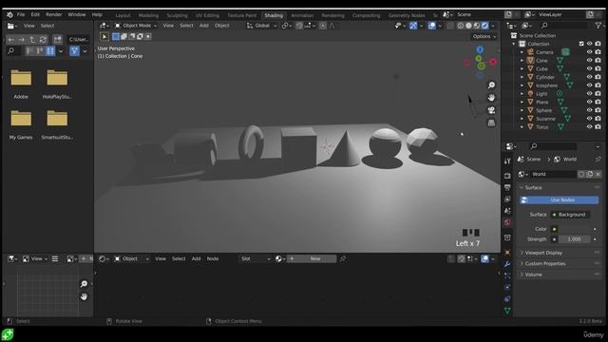The height and width of the screenshot is (342, 608).
Task: Open the Window menu
Action: tap(77, 15)
